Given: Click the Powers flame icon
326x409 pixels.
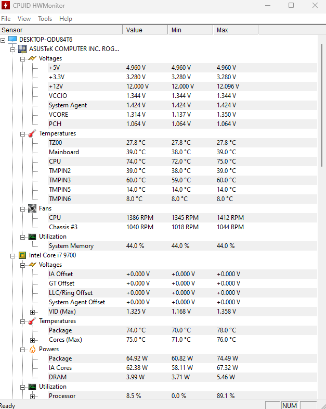Looking at the screenshot, I should pos(32,349).
